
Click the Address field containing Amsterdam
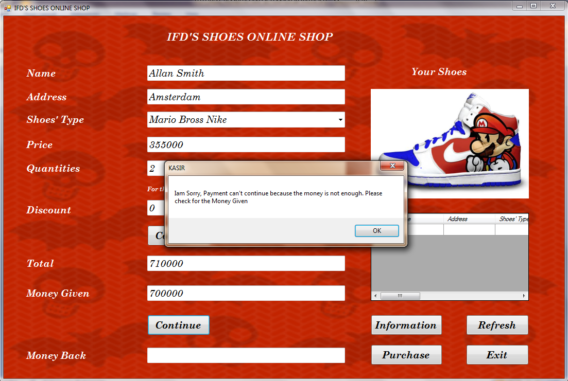246,97
